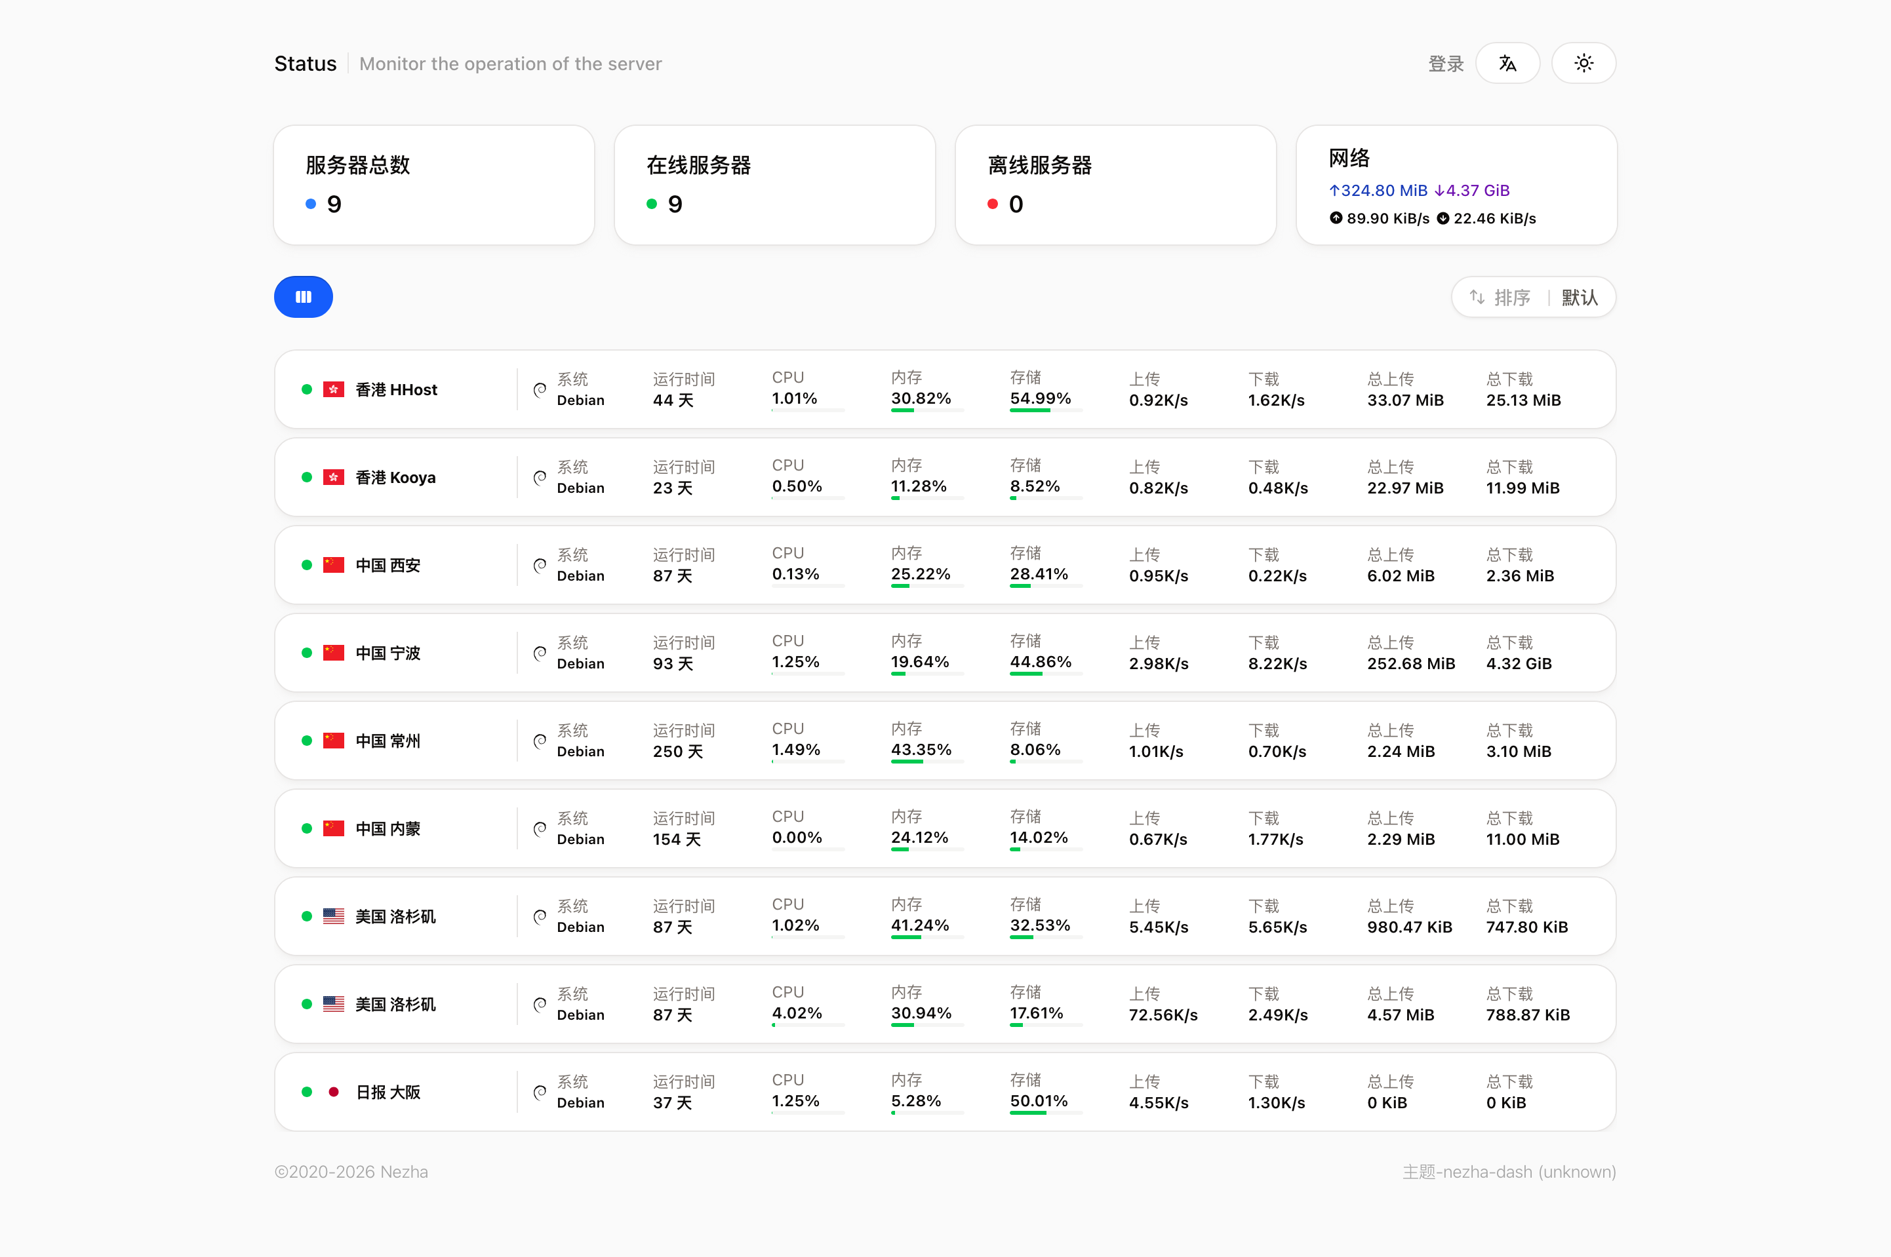The height and width of the screenshot is (1257, 1891).
Task: Click the Hong Kong flag of 香港 HHost
Action: tap(334, 389)
